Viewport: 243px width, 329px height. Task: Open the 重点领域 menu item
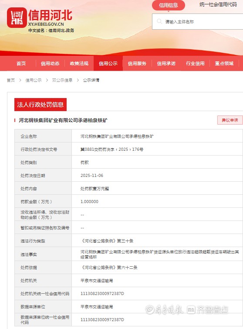(224, 63)
